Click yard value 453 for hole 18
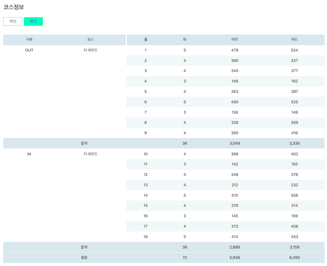Viewport: 327px width, 266px height. pos(295,237)
